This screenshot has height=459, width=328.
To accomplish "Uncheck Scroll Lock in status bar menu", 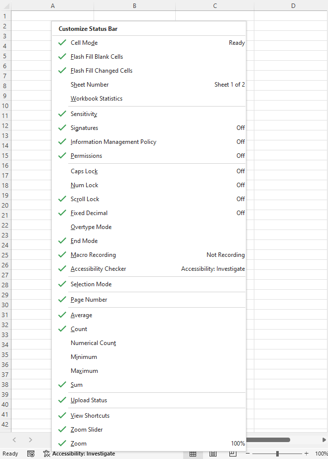I will tap(85, 199).
